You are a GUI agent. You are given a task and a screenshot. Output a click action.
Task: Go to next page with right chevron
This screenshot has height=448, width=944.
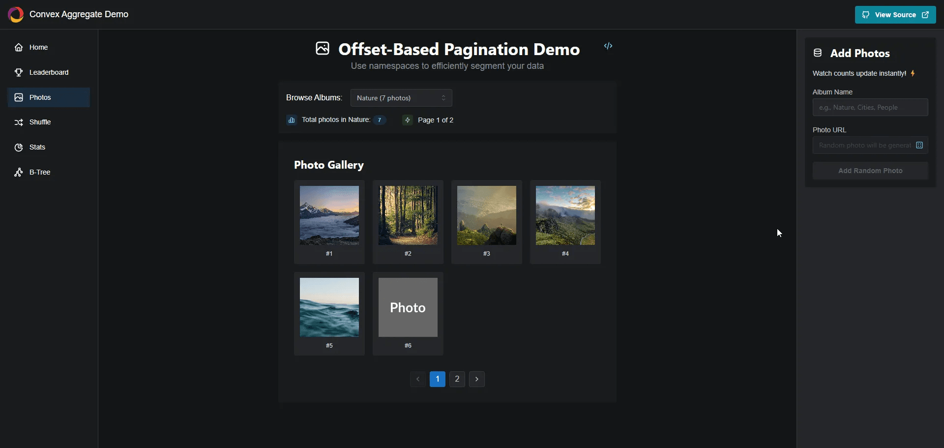point(476,379)
